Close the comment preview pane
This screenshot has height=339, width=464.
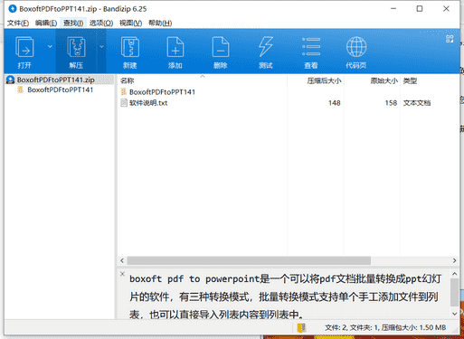coord(122,274)
